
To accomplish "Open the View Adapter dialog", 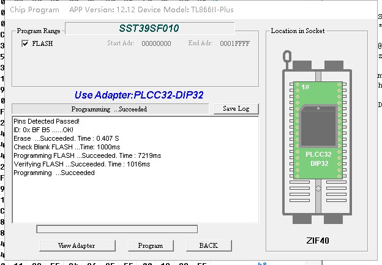I will pos(77,245).
